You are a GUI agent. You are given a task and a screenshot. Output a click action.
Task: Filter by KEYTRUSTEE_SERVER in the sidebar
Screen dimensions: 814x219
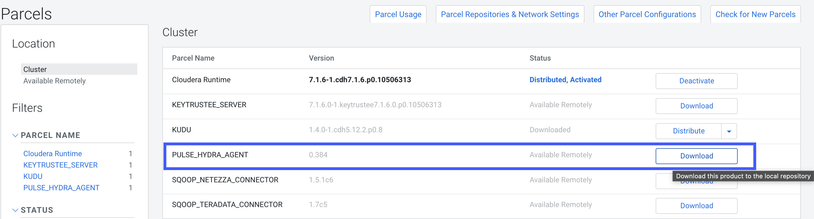pos(60,165)
